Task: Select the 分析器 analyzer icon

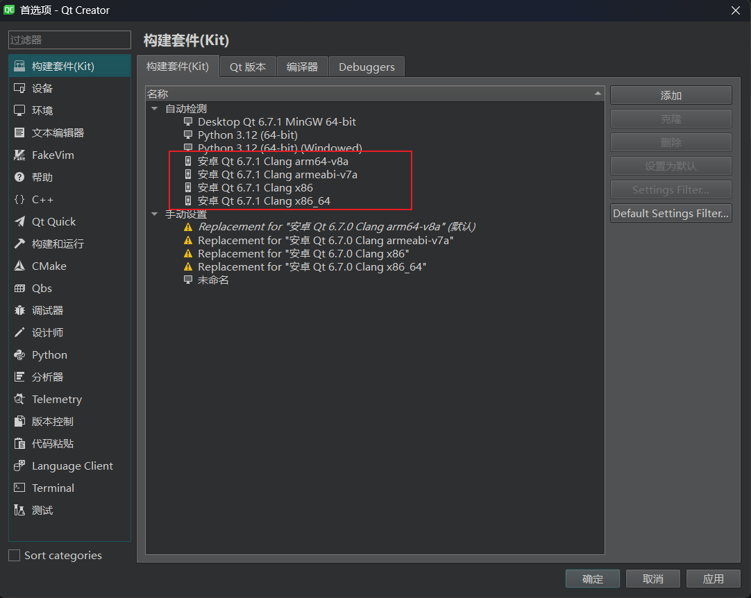Action: pos(19,377)
